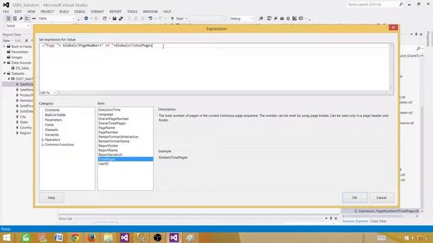Viewport: 433px width, 243px height.
Task: Click the red delete X in Report Data
Action: click(x=26, y=40)
